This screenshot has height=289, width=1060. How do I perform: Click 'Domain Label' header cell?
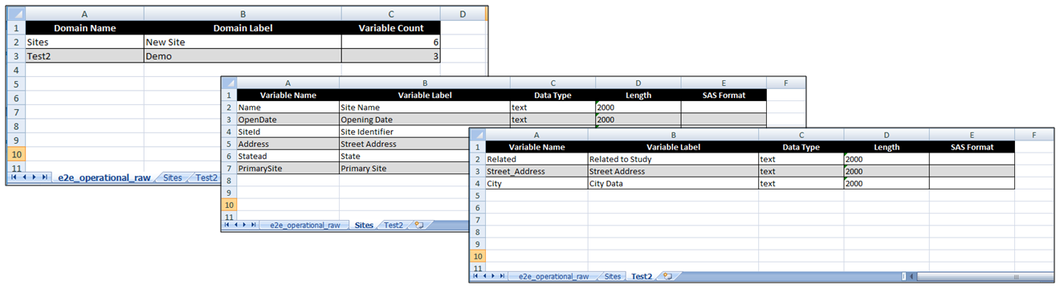(243, 28)
